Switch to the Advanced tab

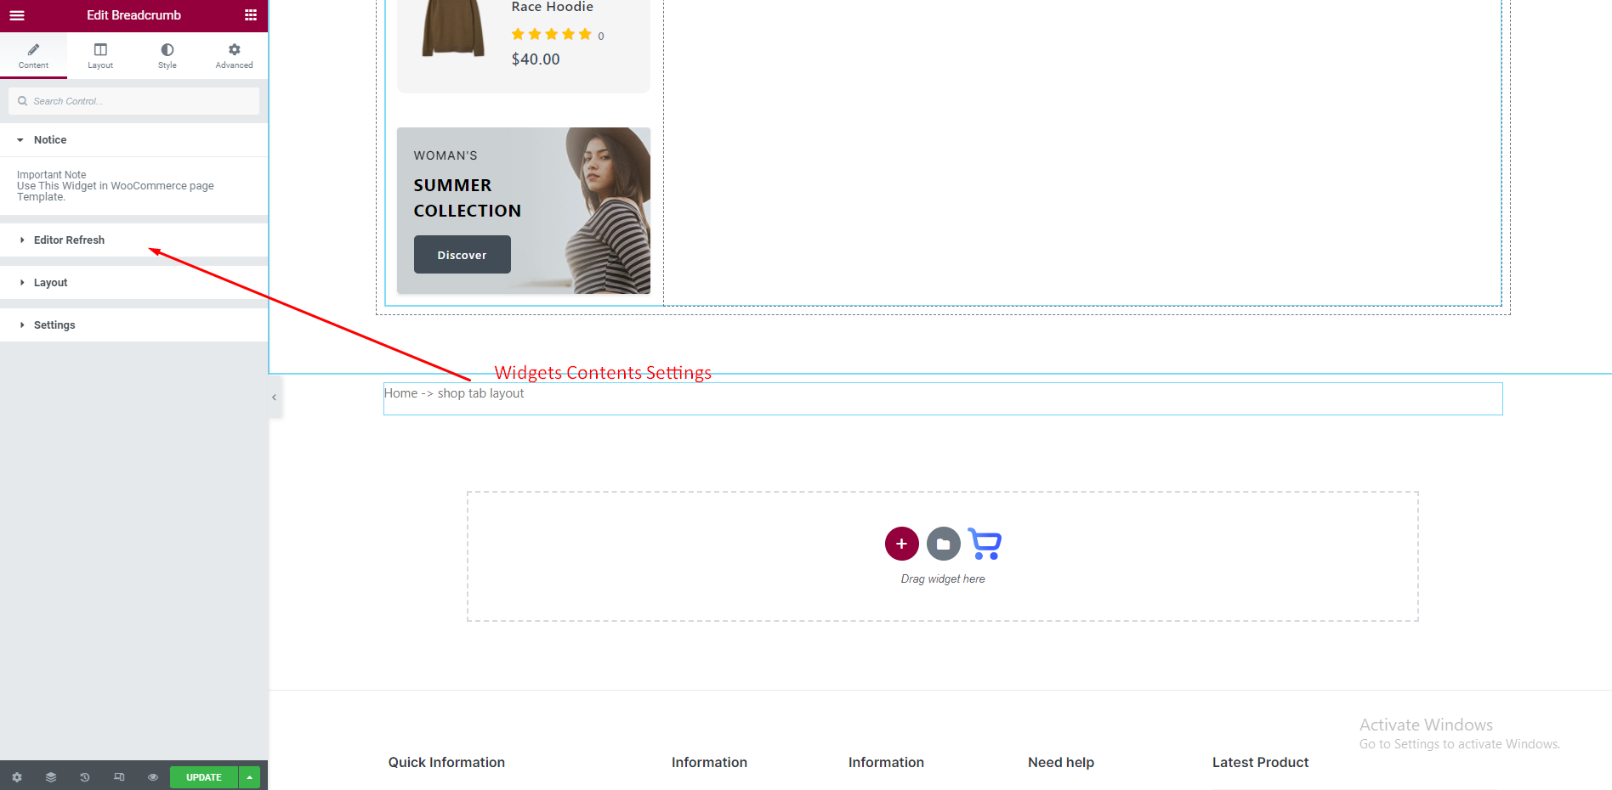click(234, 56)
